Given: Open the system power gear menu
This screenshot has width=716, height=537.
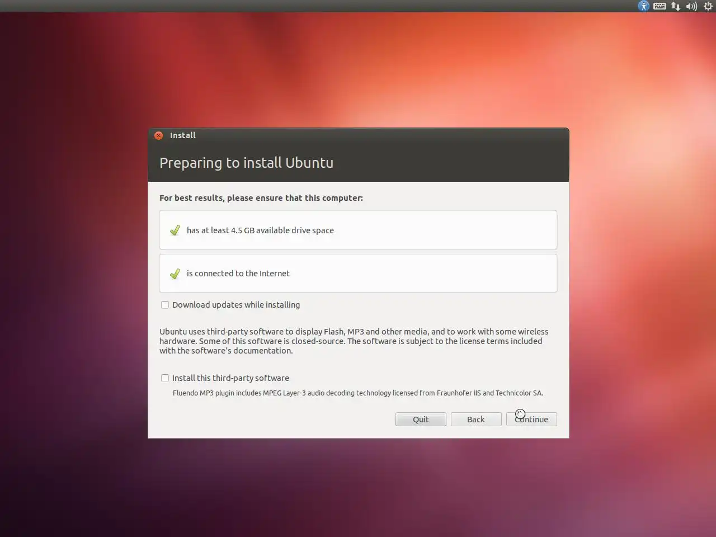Looking at the screenshot, I should pyautogui.click(x=708, y=6).
